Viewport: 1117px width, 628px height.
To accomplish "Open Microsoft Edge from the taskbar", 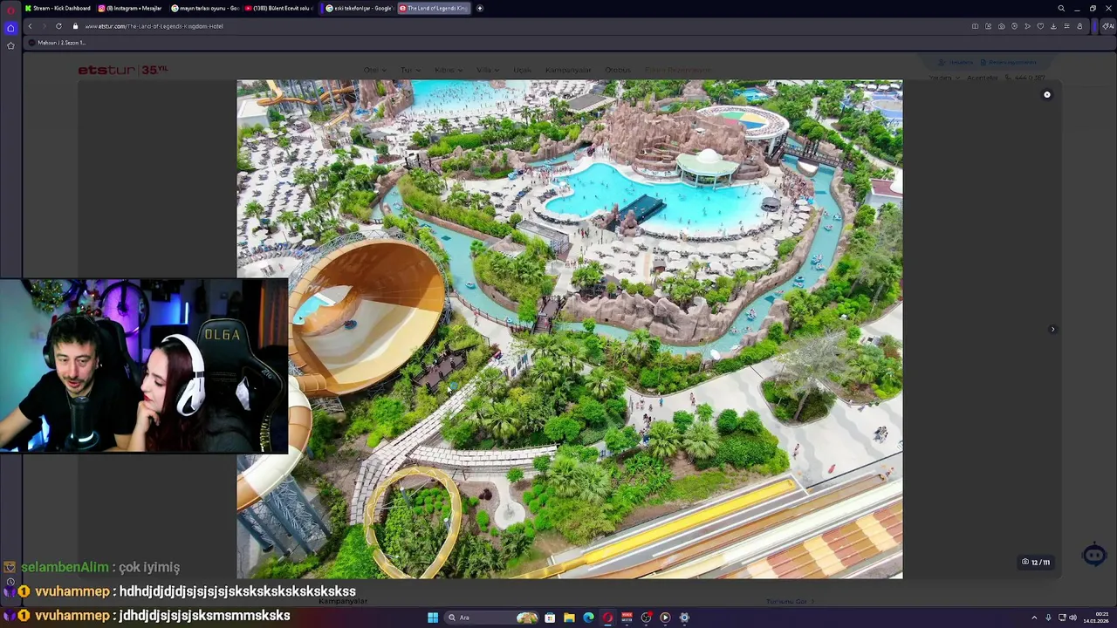I will tap(588, 618).
